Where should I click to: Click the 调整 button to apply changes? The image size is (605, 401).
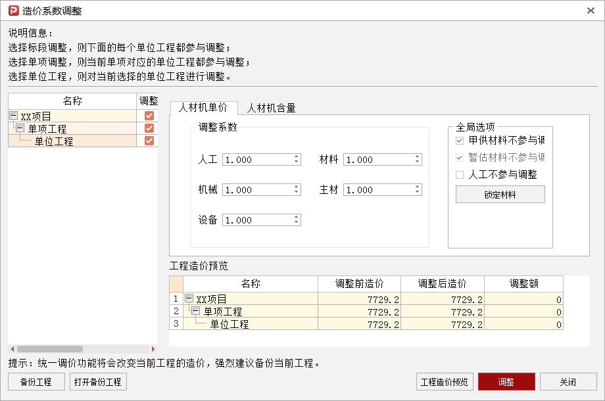pyautogui.click(x=506, y=381)
